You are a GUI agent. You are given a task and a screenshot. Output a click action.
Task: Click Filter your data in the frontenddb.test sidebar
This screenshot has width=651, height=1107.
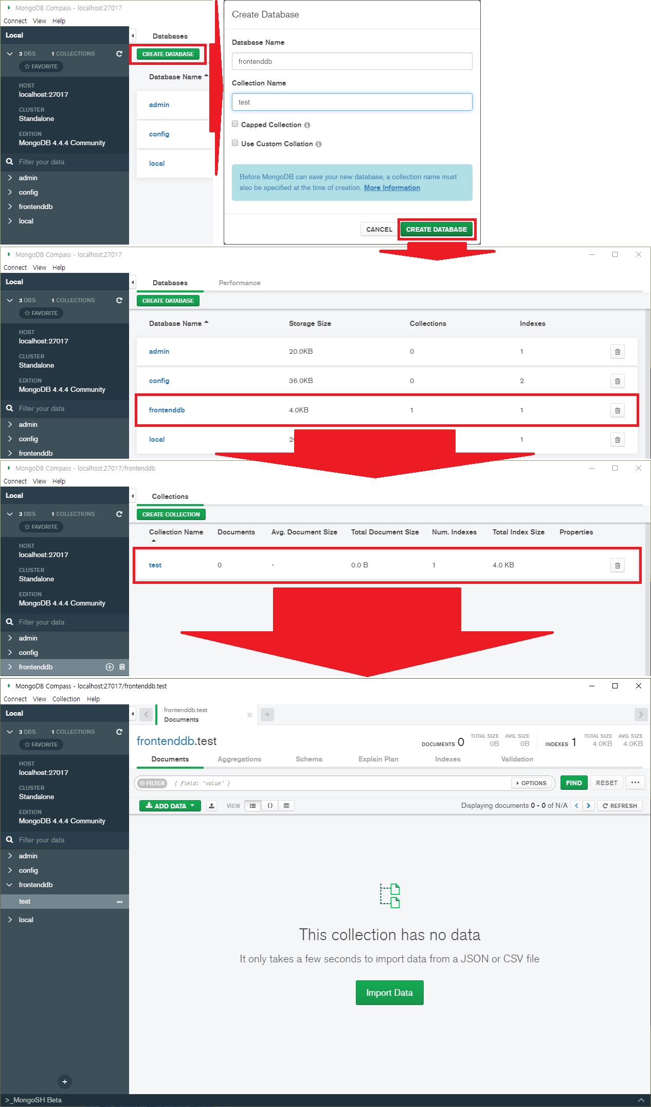pyautogui.click(x=64, y=840)
